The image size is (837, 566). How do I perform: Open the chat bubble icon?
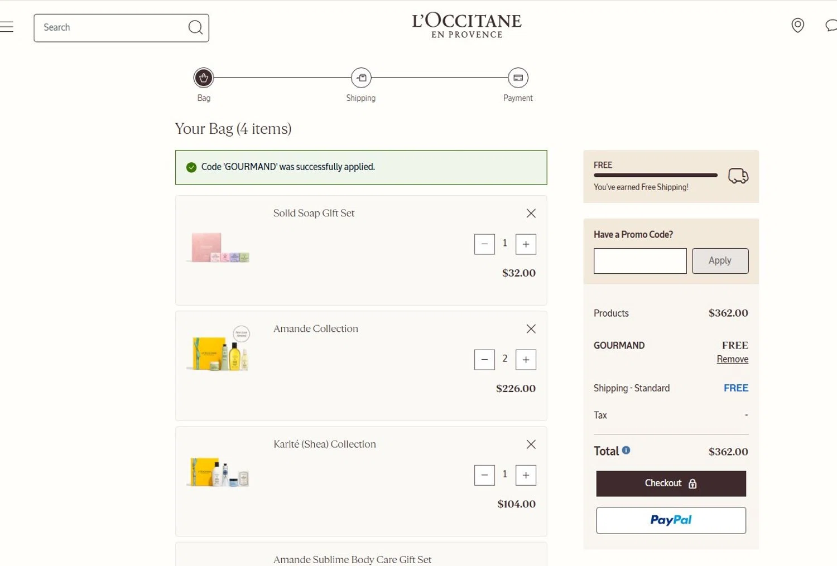831,26
